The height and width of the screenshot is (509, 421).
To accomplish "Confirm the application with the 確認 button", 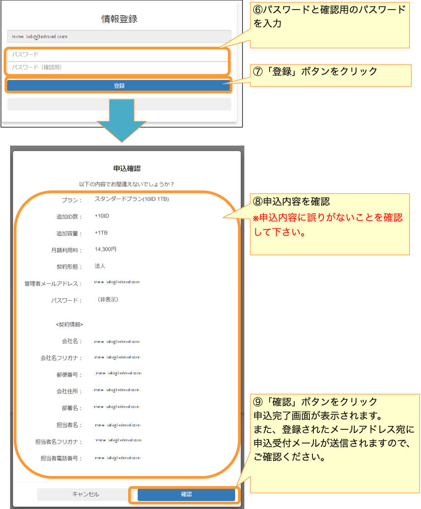I will [x=186, y=494].
